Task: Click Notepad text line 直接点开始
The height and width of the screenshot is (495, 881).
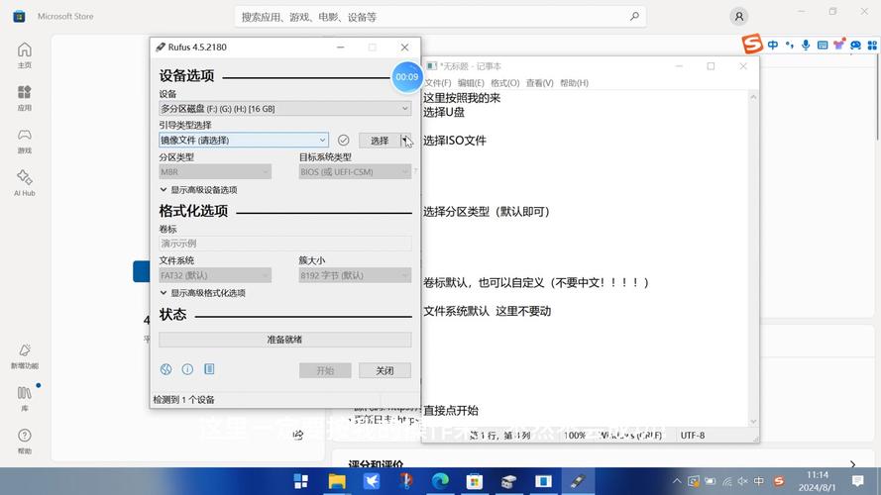Action: (x=451, y=410)
